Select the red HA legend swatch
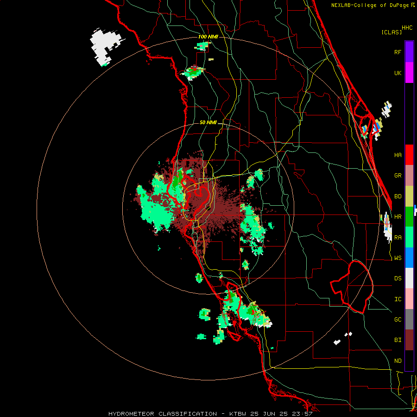The image size is (417, 417). point(409,155)
